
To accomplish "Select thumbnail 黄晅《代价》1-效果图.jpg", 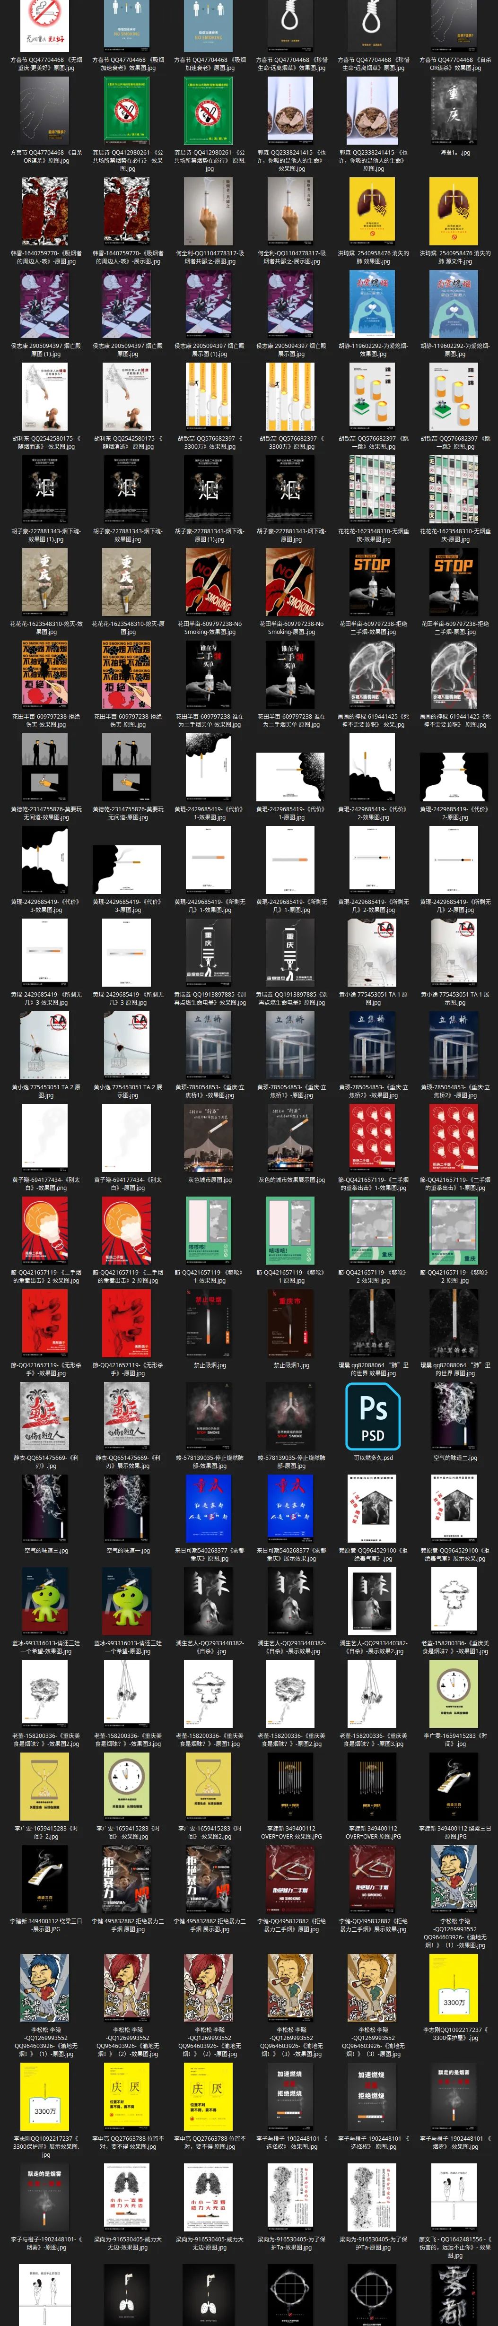I will point(209,767).
